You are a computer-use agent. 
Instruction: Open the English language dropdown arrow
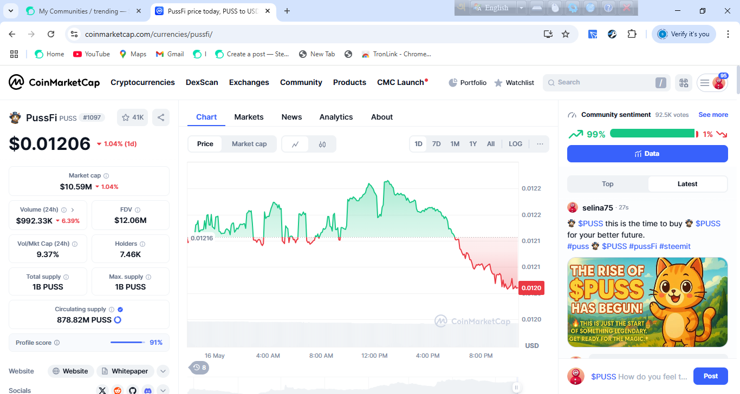coord(521,8)
